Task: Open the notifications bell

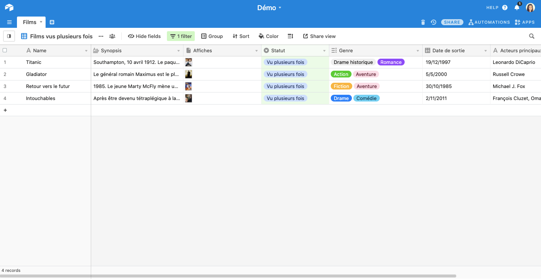Action: (517, 8)
